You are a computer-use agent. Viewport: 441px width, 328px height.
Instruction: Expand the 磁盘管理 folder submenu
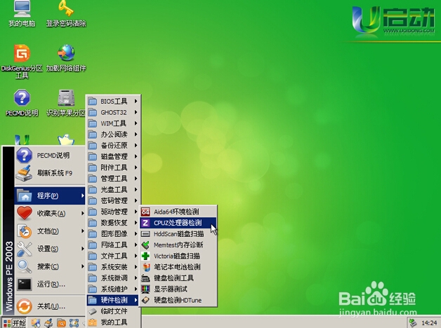[x=113, y=156]
